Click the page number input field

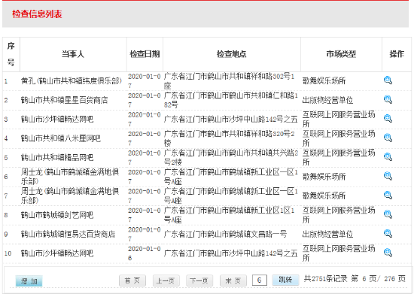259,280
